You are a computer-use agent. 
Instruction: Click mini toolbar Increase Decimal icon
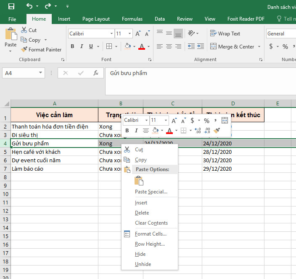[198, 131]
